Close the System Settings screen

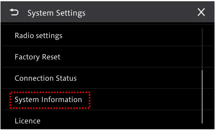[201, 12]
